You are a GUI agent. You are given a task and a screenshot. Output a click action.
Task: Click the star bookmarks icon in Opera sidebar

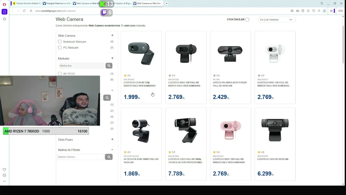pyautogui.click(x=4, y=19)
